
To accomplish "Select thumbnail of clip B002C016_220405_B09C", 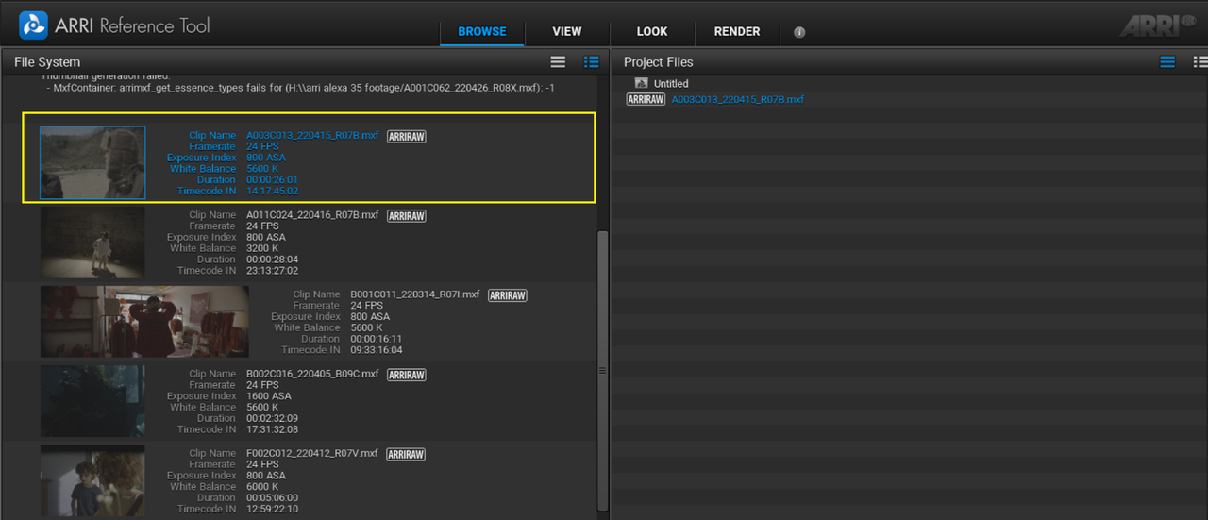I will (92, 401).
